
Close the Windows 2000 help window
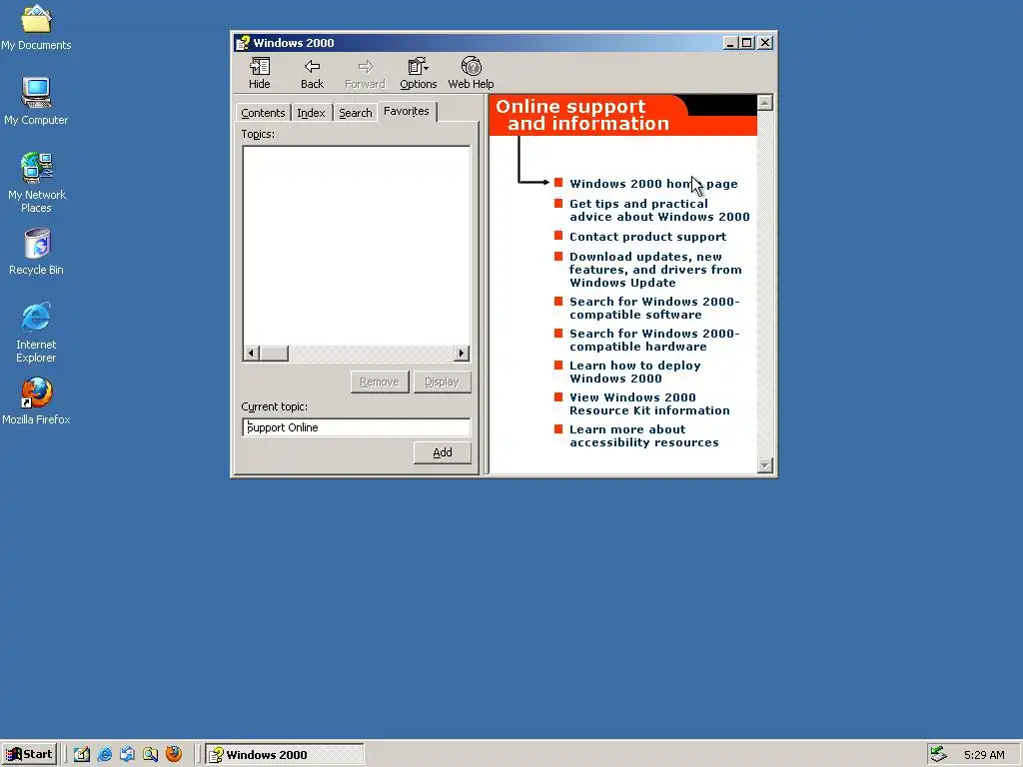tap(765, 43)
